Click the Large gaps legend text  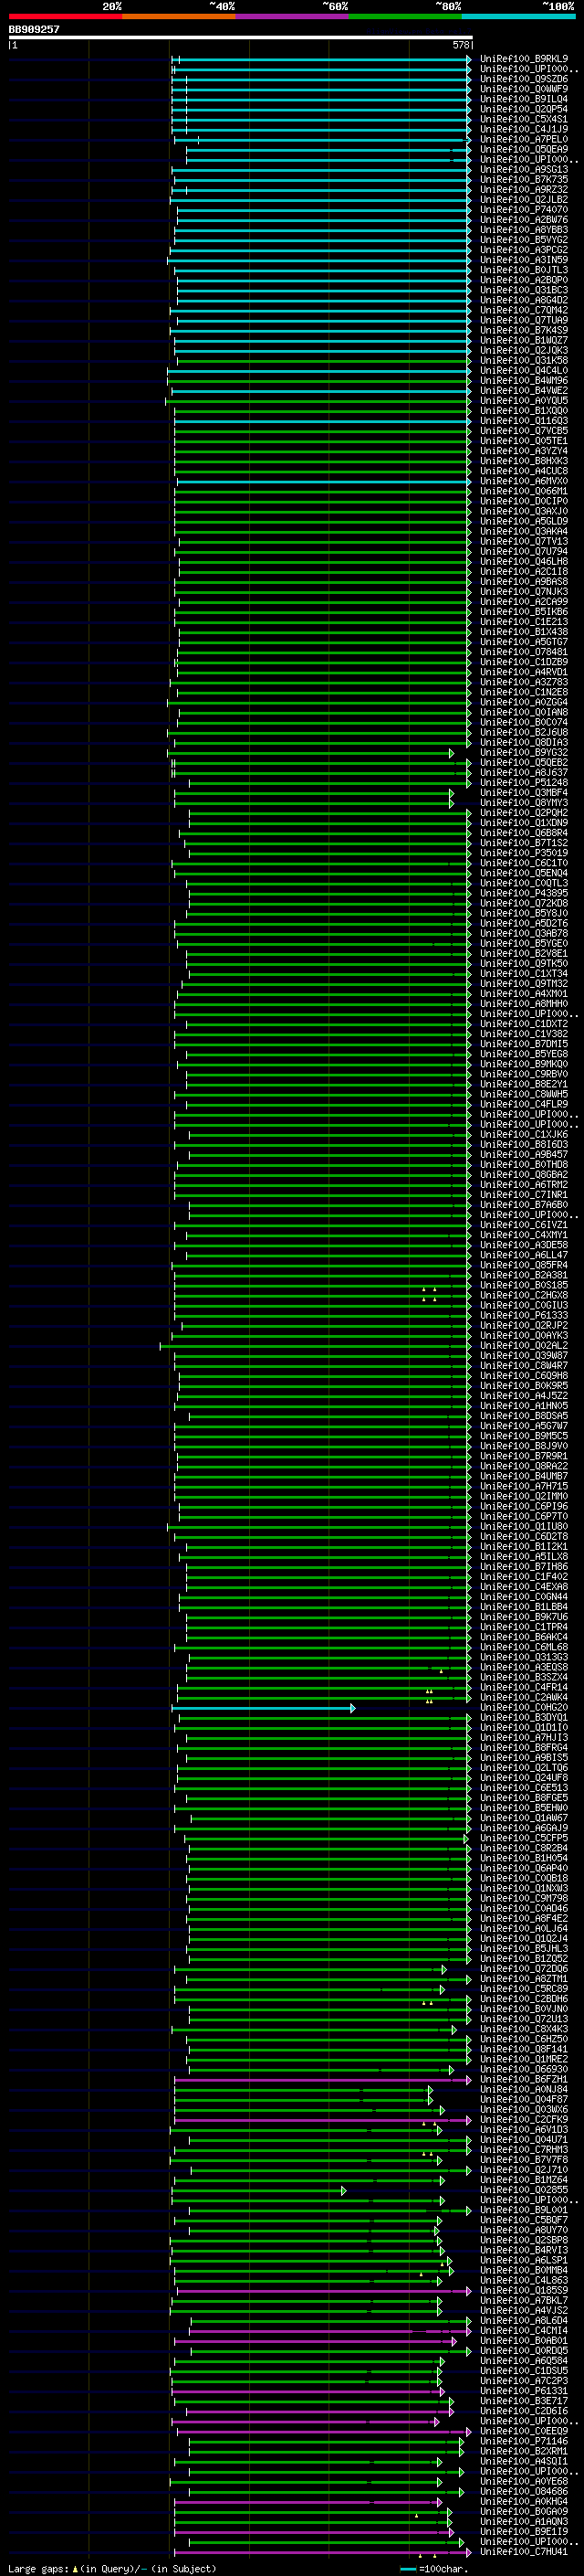point(112,2568)
